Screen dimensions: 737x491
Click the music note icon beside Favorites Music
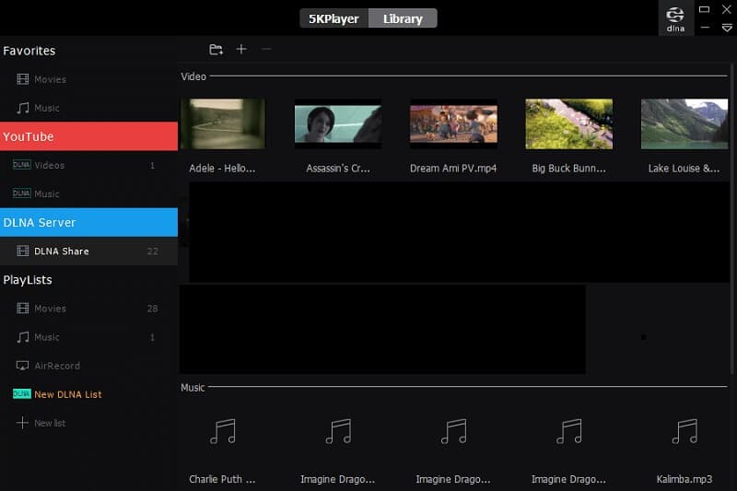coord(22,108)
